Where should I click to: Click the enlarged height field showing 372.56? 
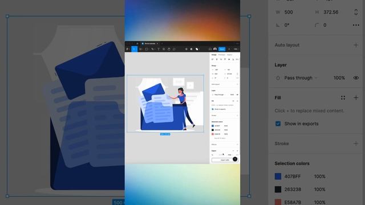pos(331,12)
